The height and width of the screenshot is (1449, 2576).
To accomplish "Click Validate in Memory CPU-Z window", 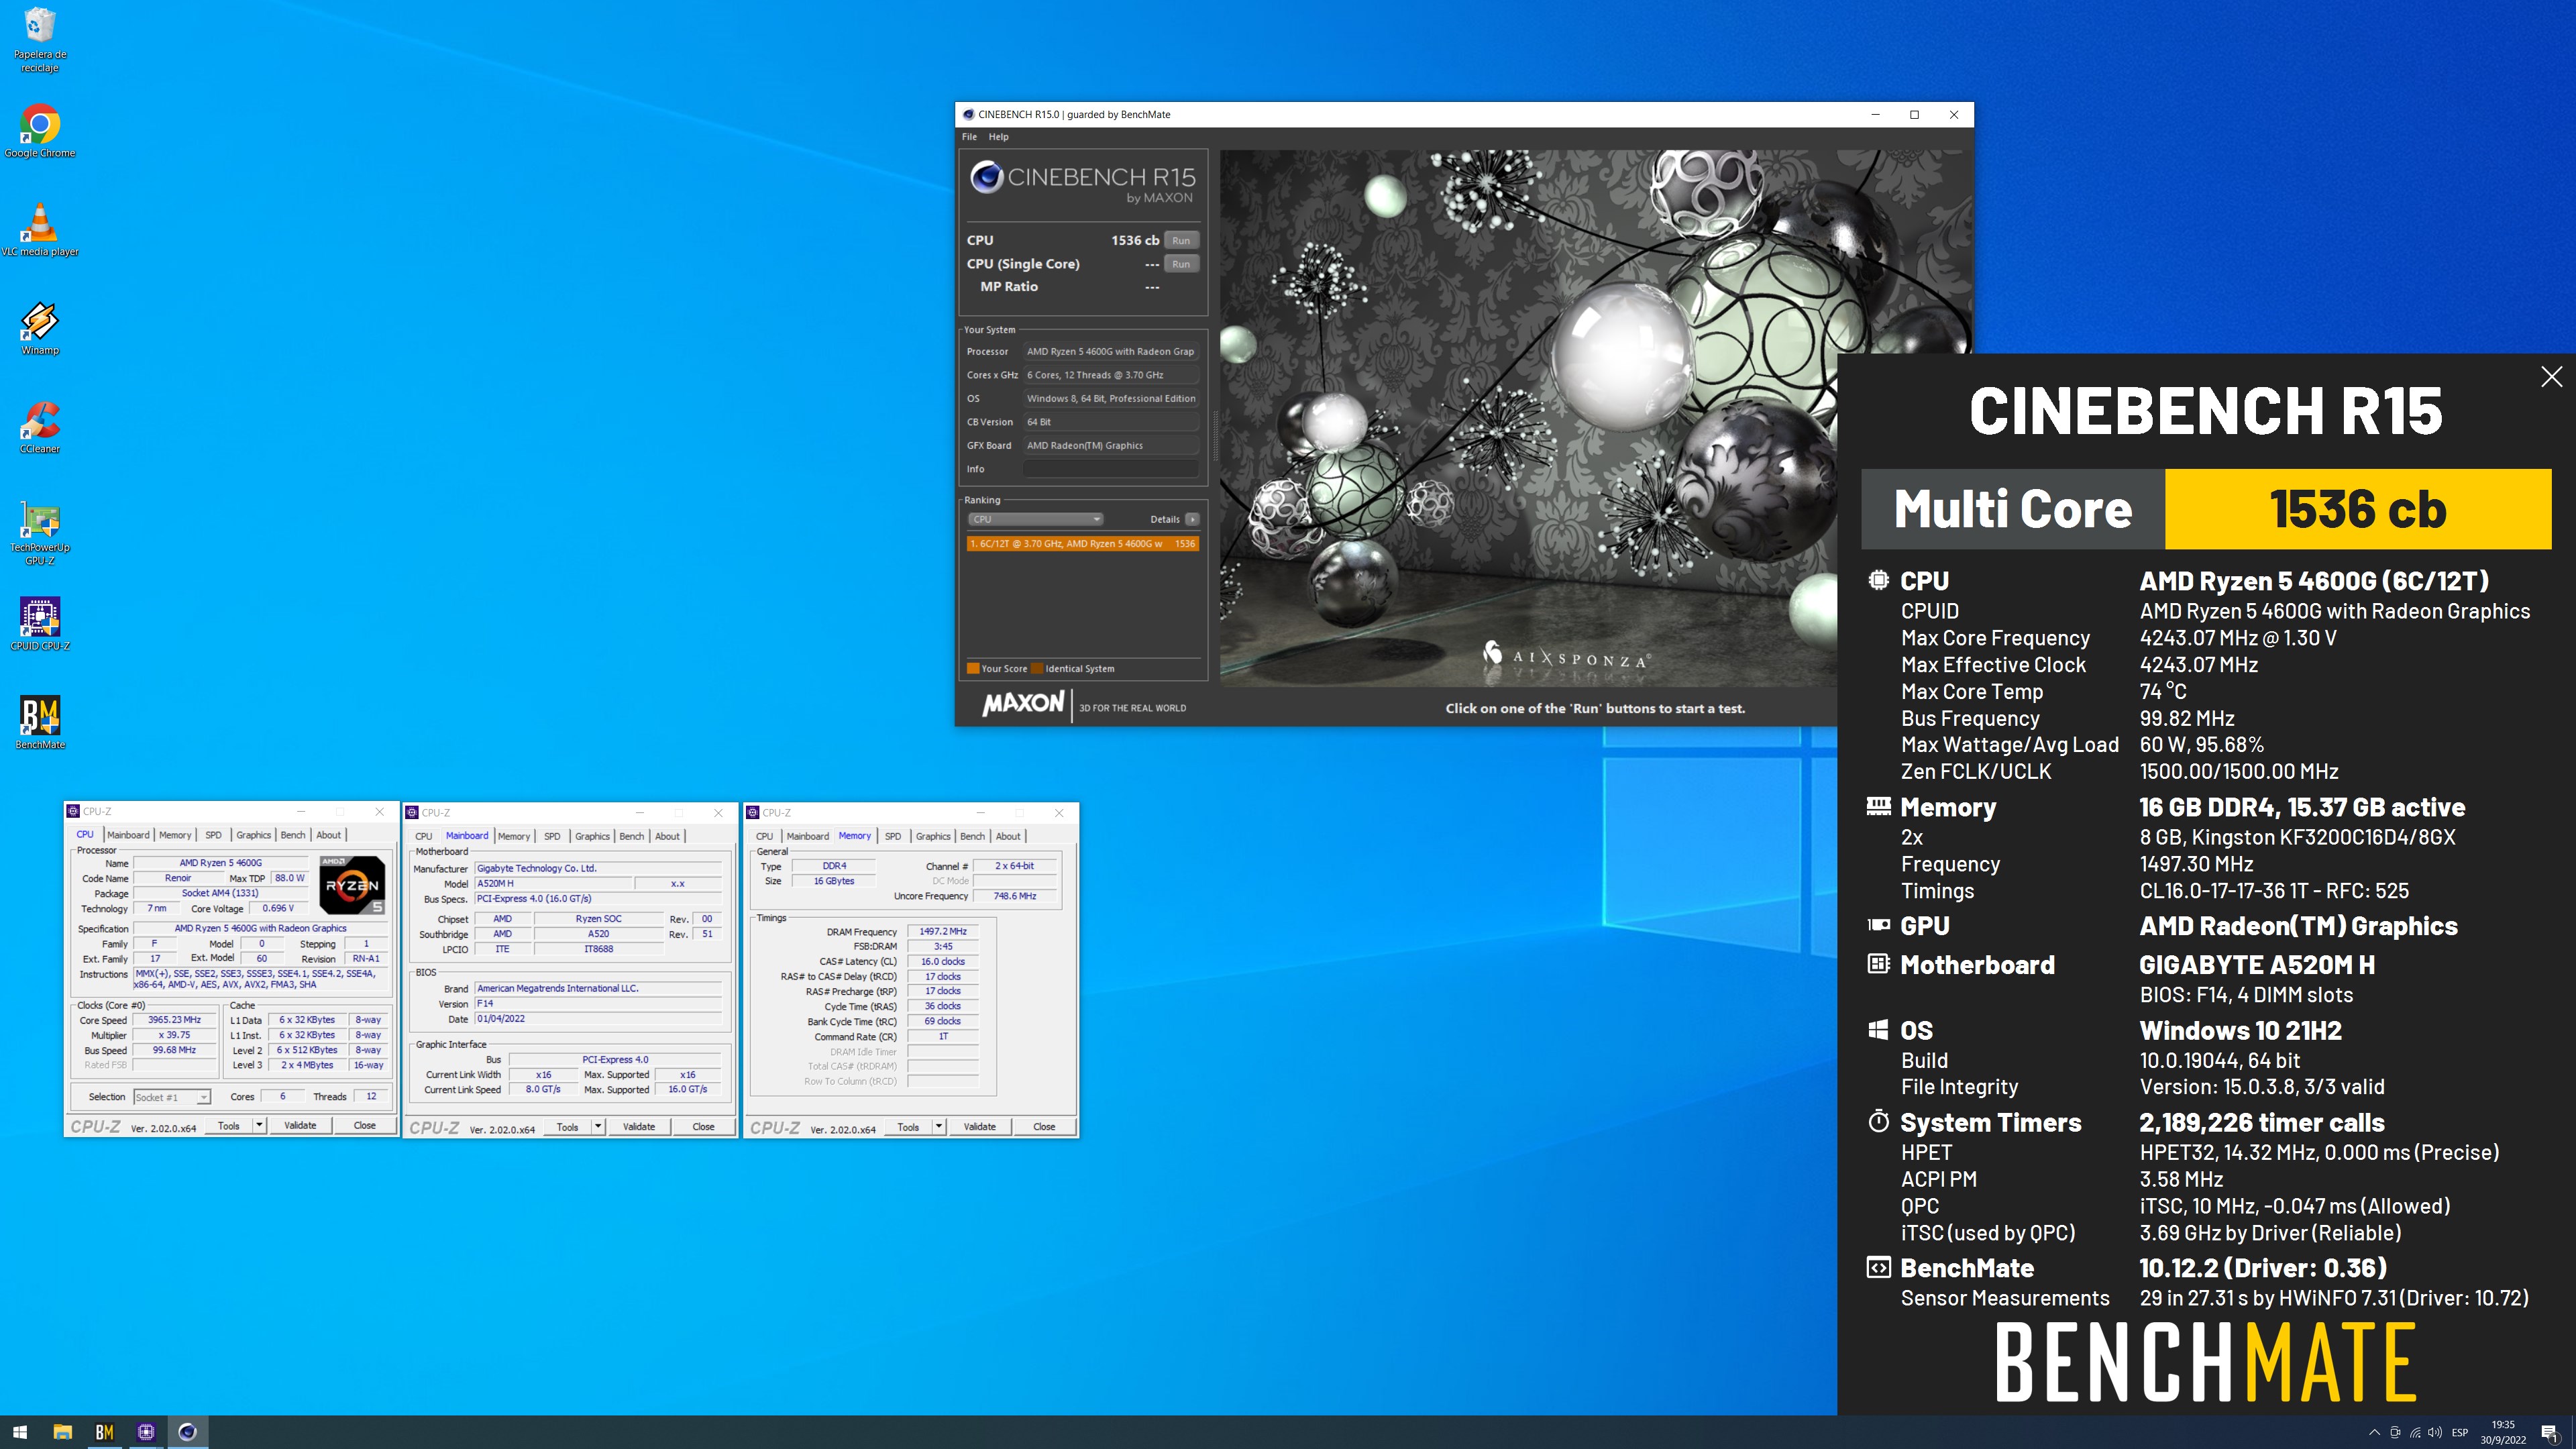I will point(980,1127).
